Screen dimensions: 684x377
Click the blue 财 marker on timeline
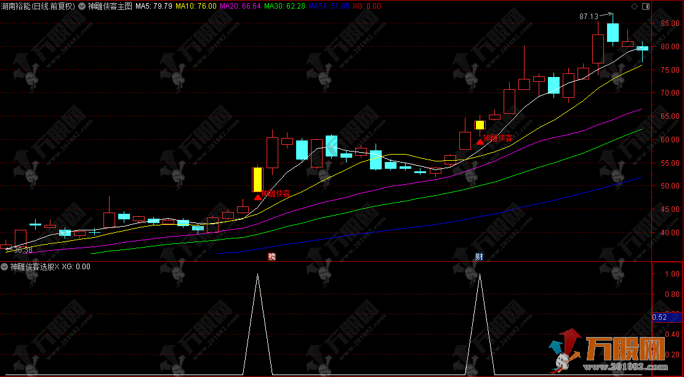tap(479, 256)
